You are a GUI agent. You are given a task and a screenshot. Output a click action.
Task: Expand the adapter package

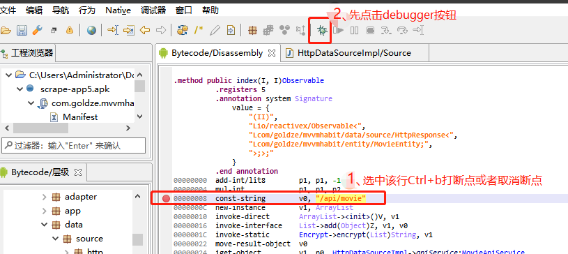[44, 197]
